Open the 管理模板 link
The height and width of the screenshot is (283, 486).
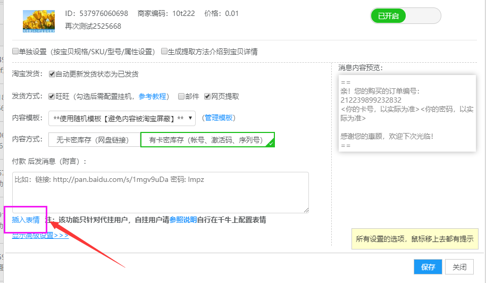pos(219,118)
